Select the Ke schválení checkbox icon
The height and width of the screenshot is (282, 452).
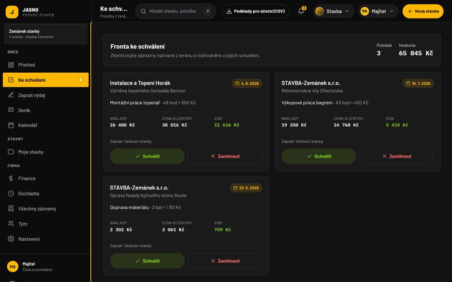(x=11, y=80)
